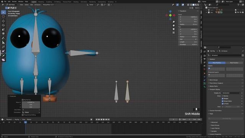The image size is (245, 138).
Task: Enable Proportional Editing checkbox in Duplicate panel
Action: point(23,115)
